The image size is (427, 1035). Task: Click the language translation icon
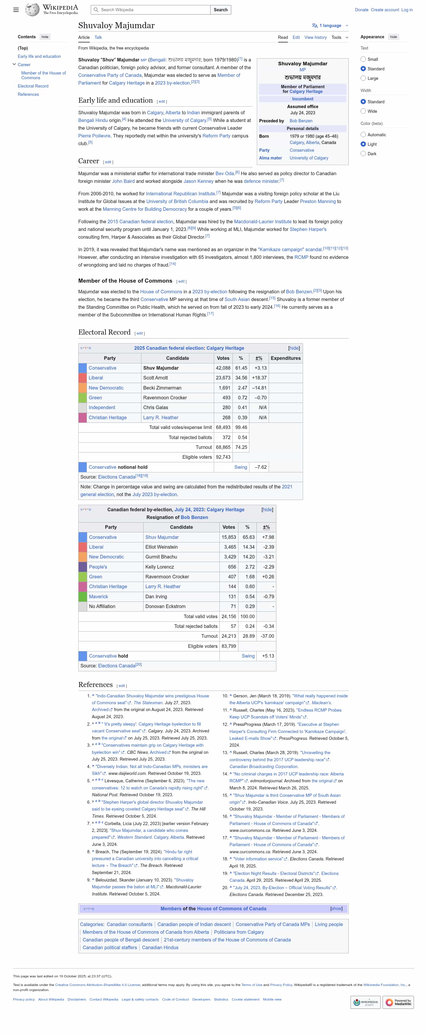point(315,26)
